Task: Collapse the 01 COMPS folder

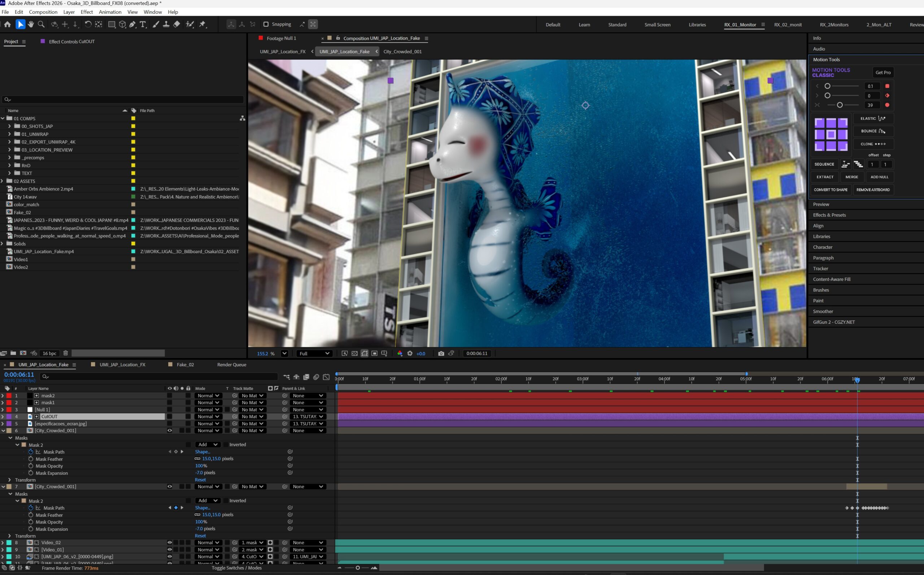Action: [x=3, y=118]
